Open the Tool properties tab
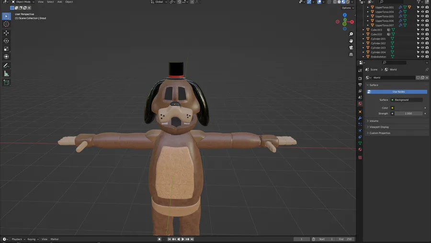Image resolution: width=431 pixels, height=243 pixels. point(360,71)
